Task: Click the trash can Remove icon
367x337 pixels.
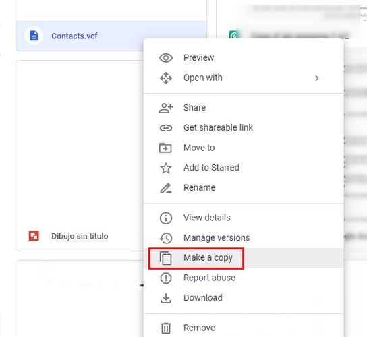Action: [x=166, y=328]
